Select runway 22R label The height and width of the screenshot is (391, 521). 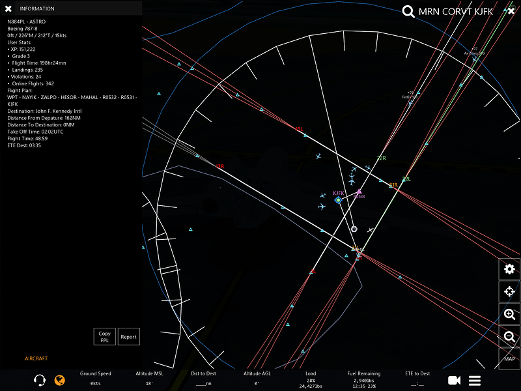click(382, 158)
